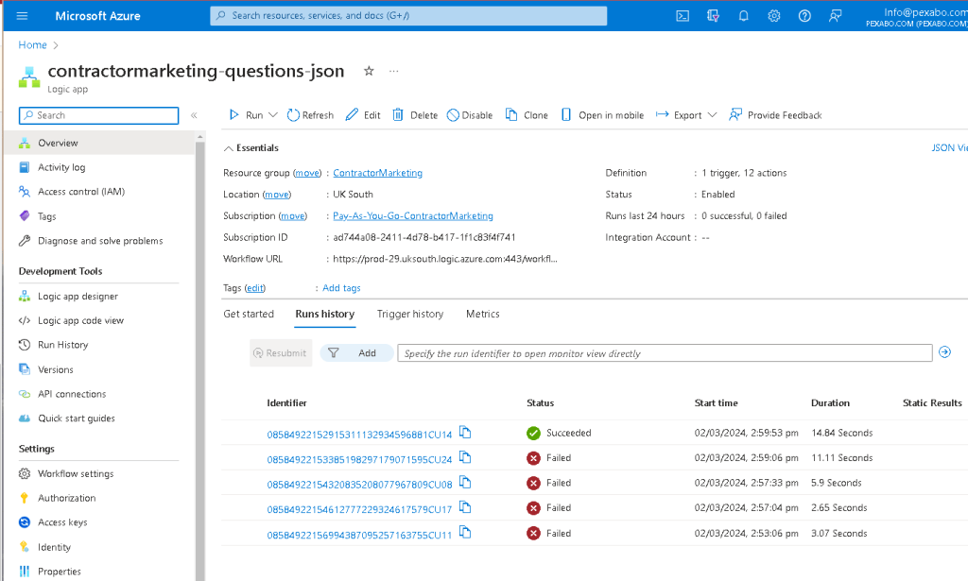The image size is (968, 581).
Task: Choose Export in the toolbar
Action: coord(679,115)
